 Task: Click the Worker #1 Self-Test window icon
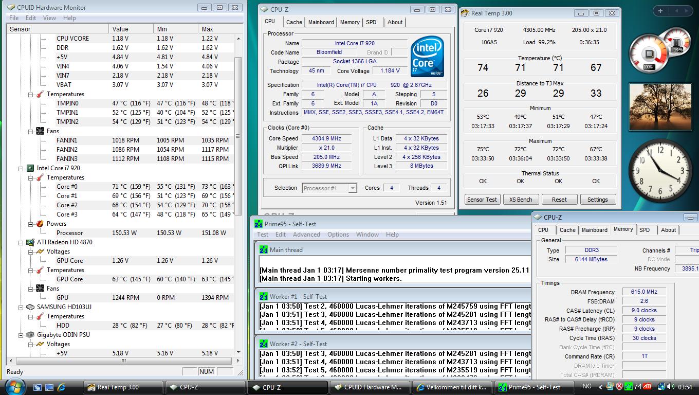coord(264,296)
